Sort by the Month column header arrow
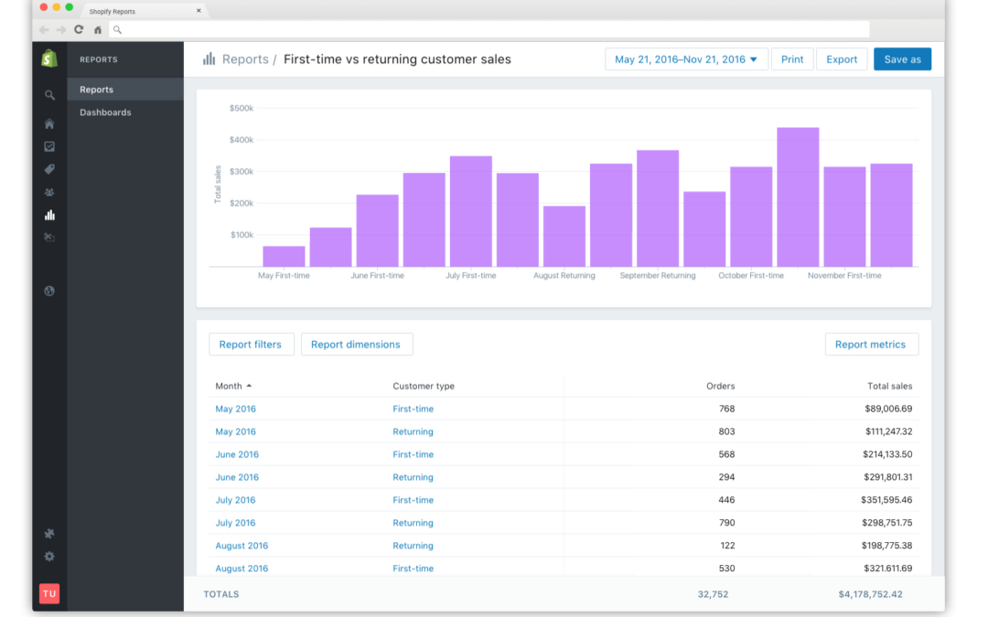This screenshot has width=988, height=617. pos(250,386)
